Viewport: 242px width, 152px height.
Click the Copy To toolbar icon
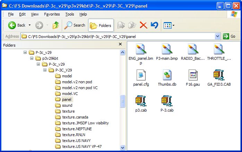pyautogui.click(x=132, y=25)
